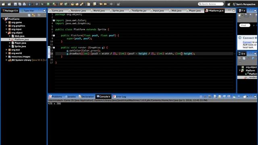Switch to the Renderer.java tab
Screen dimensions: 258x145
(x=77, y=10)
